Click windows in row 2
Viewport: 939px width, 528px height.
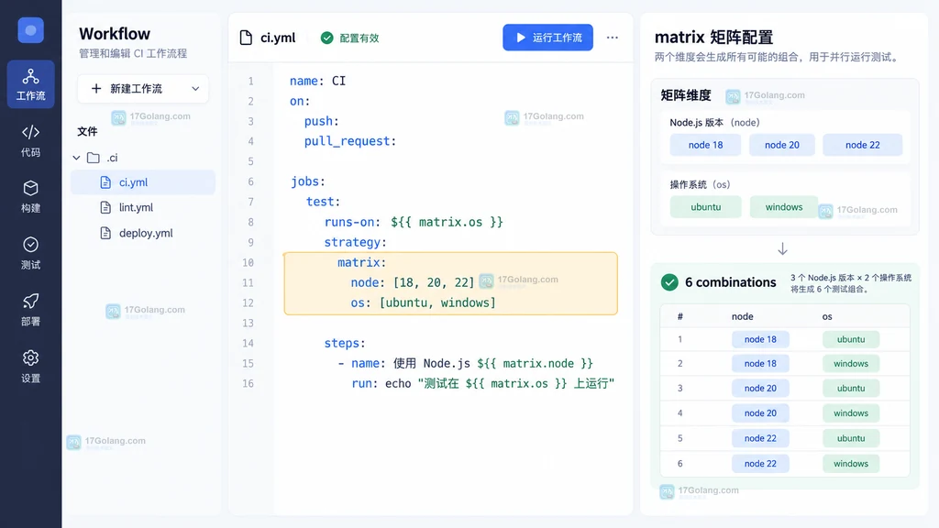tap(850, 363)
